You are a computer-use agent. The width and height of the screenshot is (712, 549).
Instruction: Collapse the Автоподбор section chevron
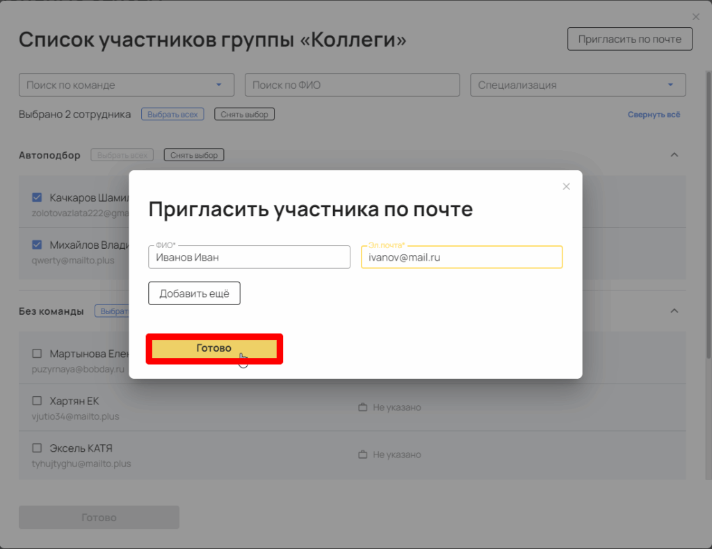pos(673,155)
